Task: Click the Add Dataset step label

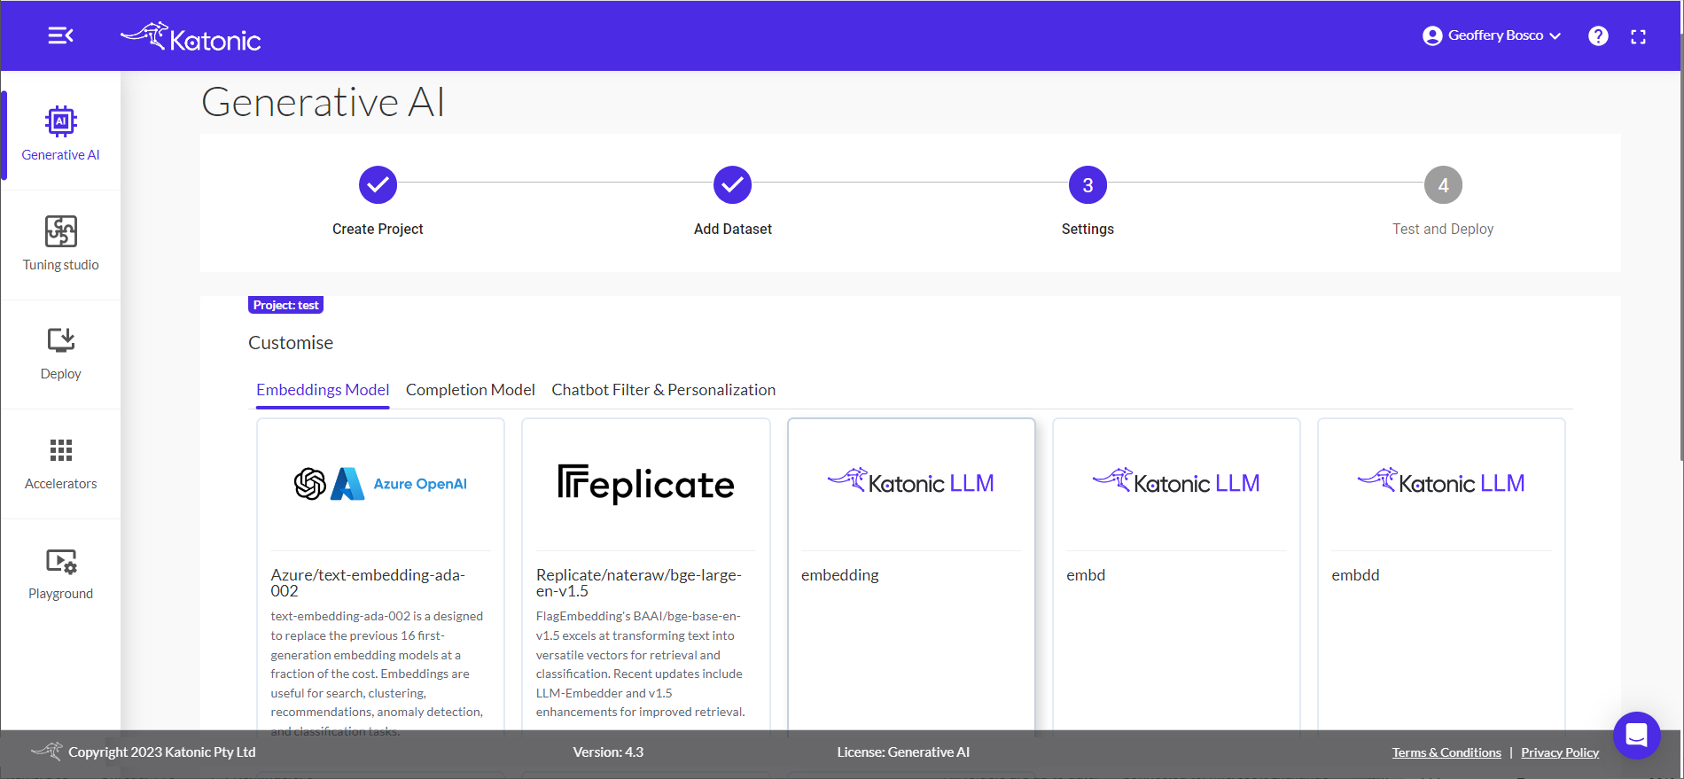Action: tap(733, 229)
